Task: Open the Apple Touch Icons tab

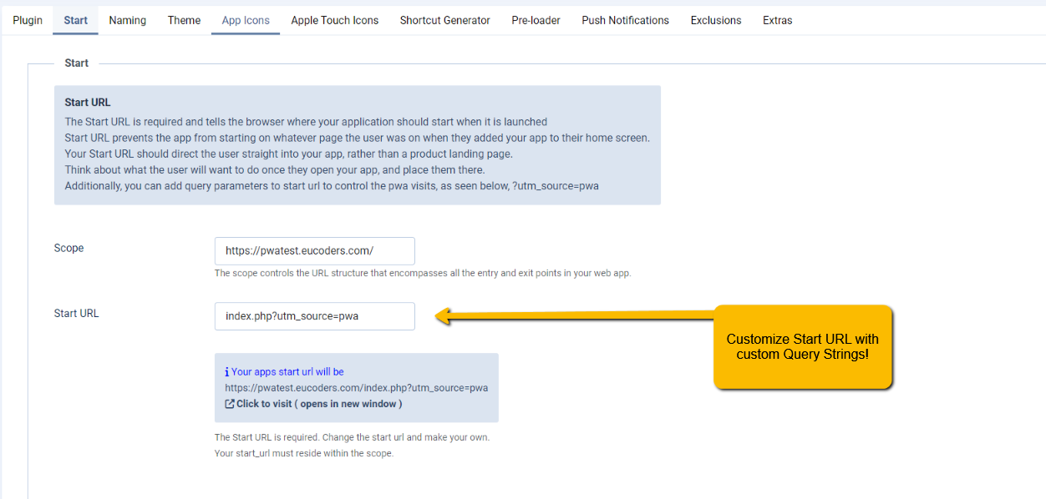Action: (335, 20)
